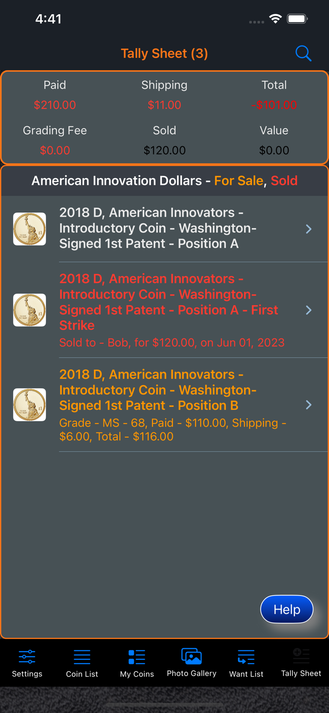Toggle the red Total value display
This screenshot has height=713, width=329.
(x=274, y=105)
